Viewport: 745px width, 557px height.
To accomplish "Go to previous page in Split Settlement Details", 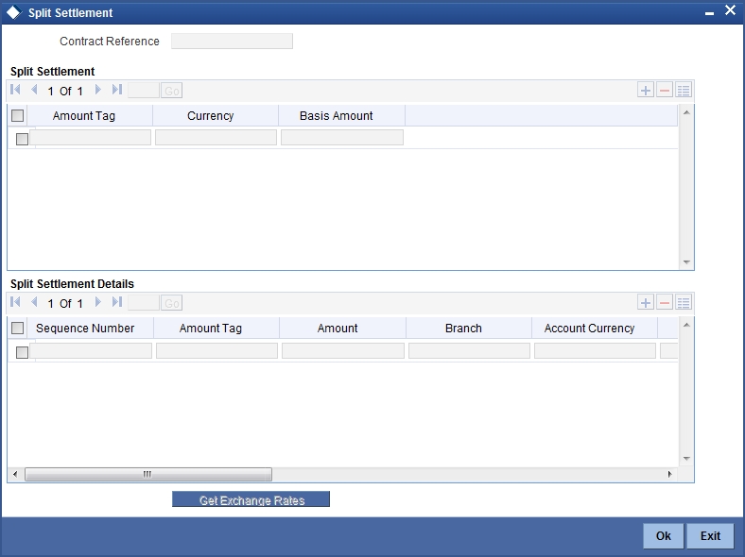I will tap(34, 302).
